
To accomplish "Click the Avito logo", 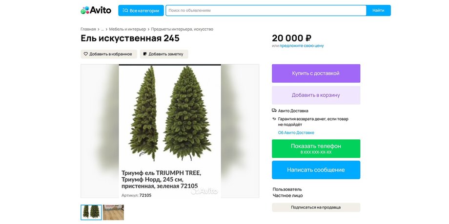I will [96, 10].
